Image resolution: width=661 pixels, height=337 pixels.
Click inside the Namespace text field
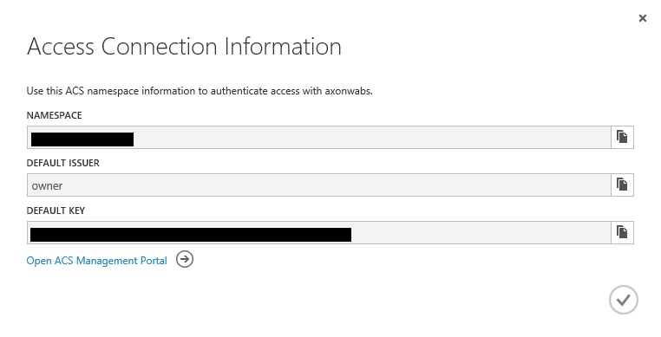(x=319, y=137)
